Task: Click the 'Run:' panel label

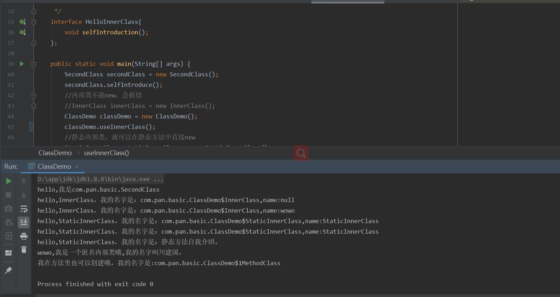Action: coord(11,167)
